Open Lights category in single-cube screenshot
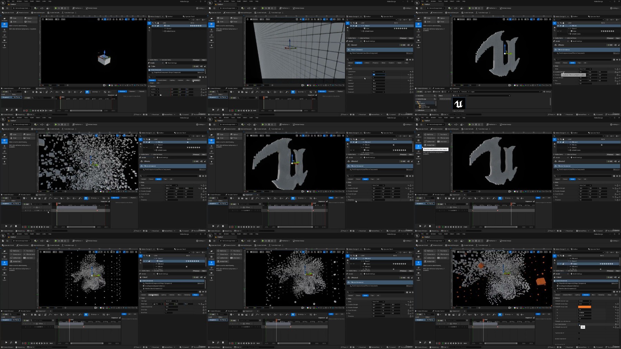Viewport: 621px width, 349px height. pos(4,46)
